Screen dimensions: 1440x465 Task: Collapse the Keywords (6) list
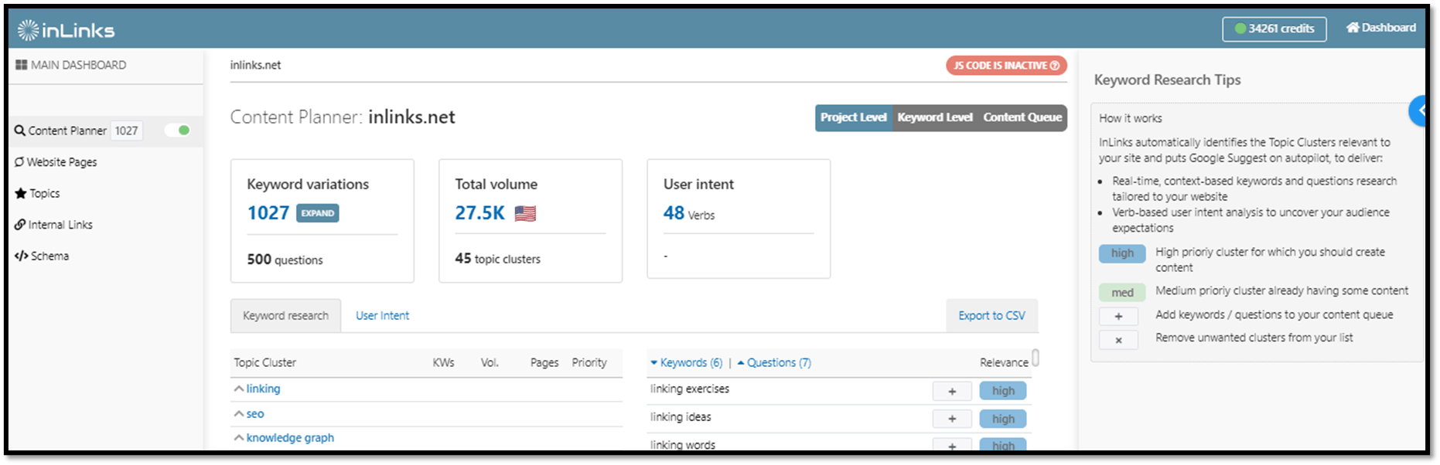point(686,362)
